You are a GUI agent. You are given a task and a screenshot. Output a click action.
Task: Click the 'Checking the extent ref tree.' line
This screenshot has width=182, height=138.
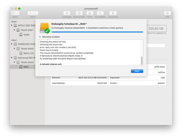pos(53,42)
